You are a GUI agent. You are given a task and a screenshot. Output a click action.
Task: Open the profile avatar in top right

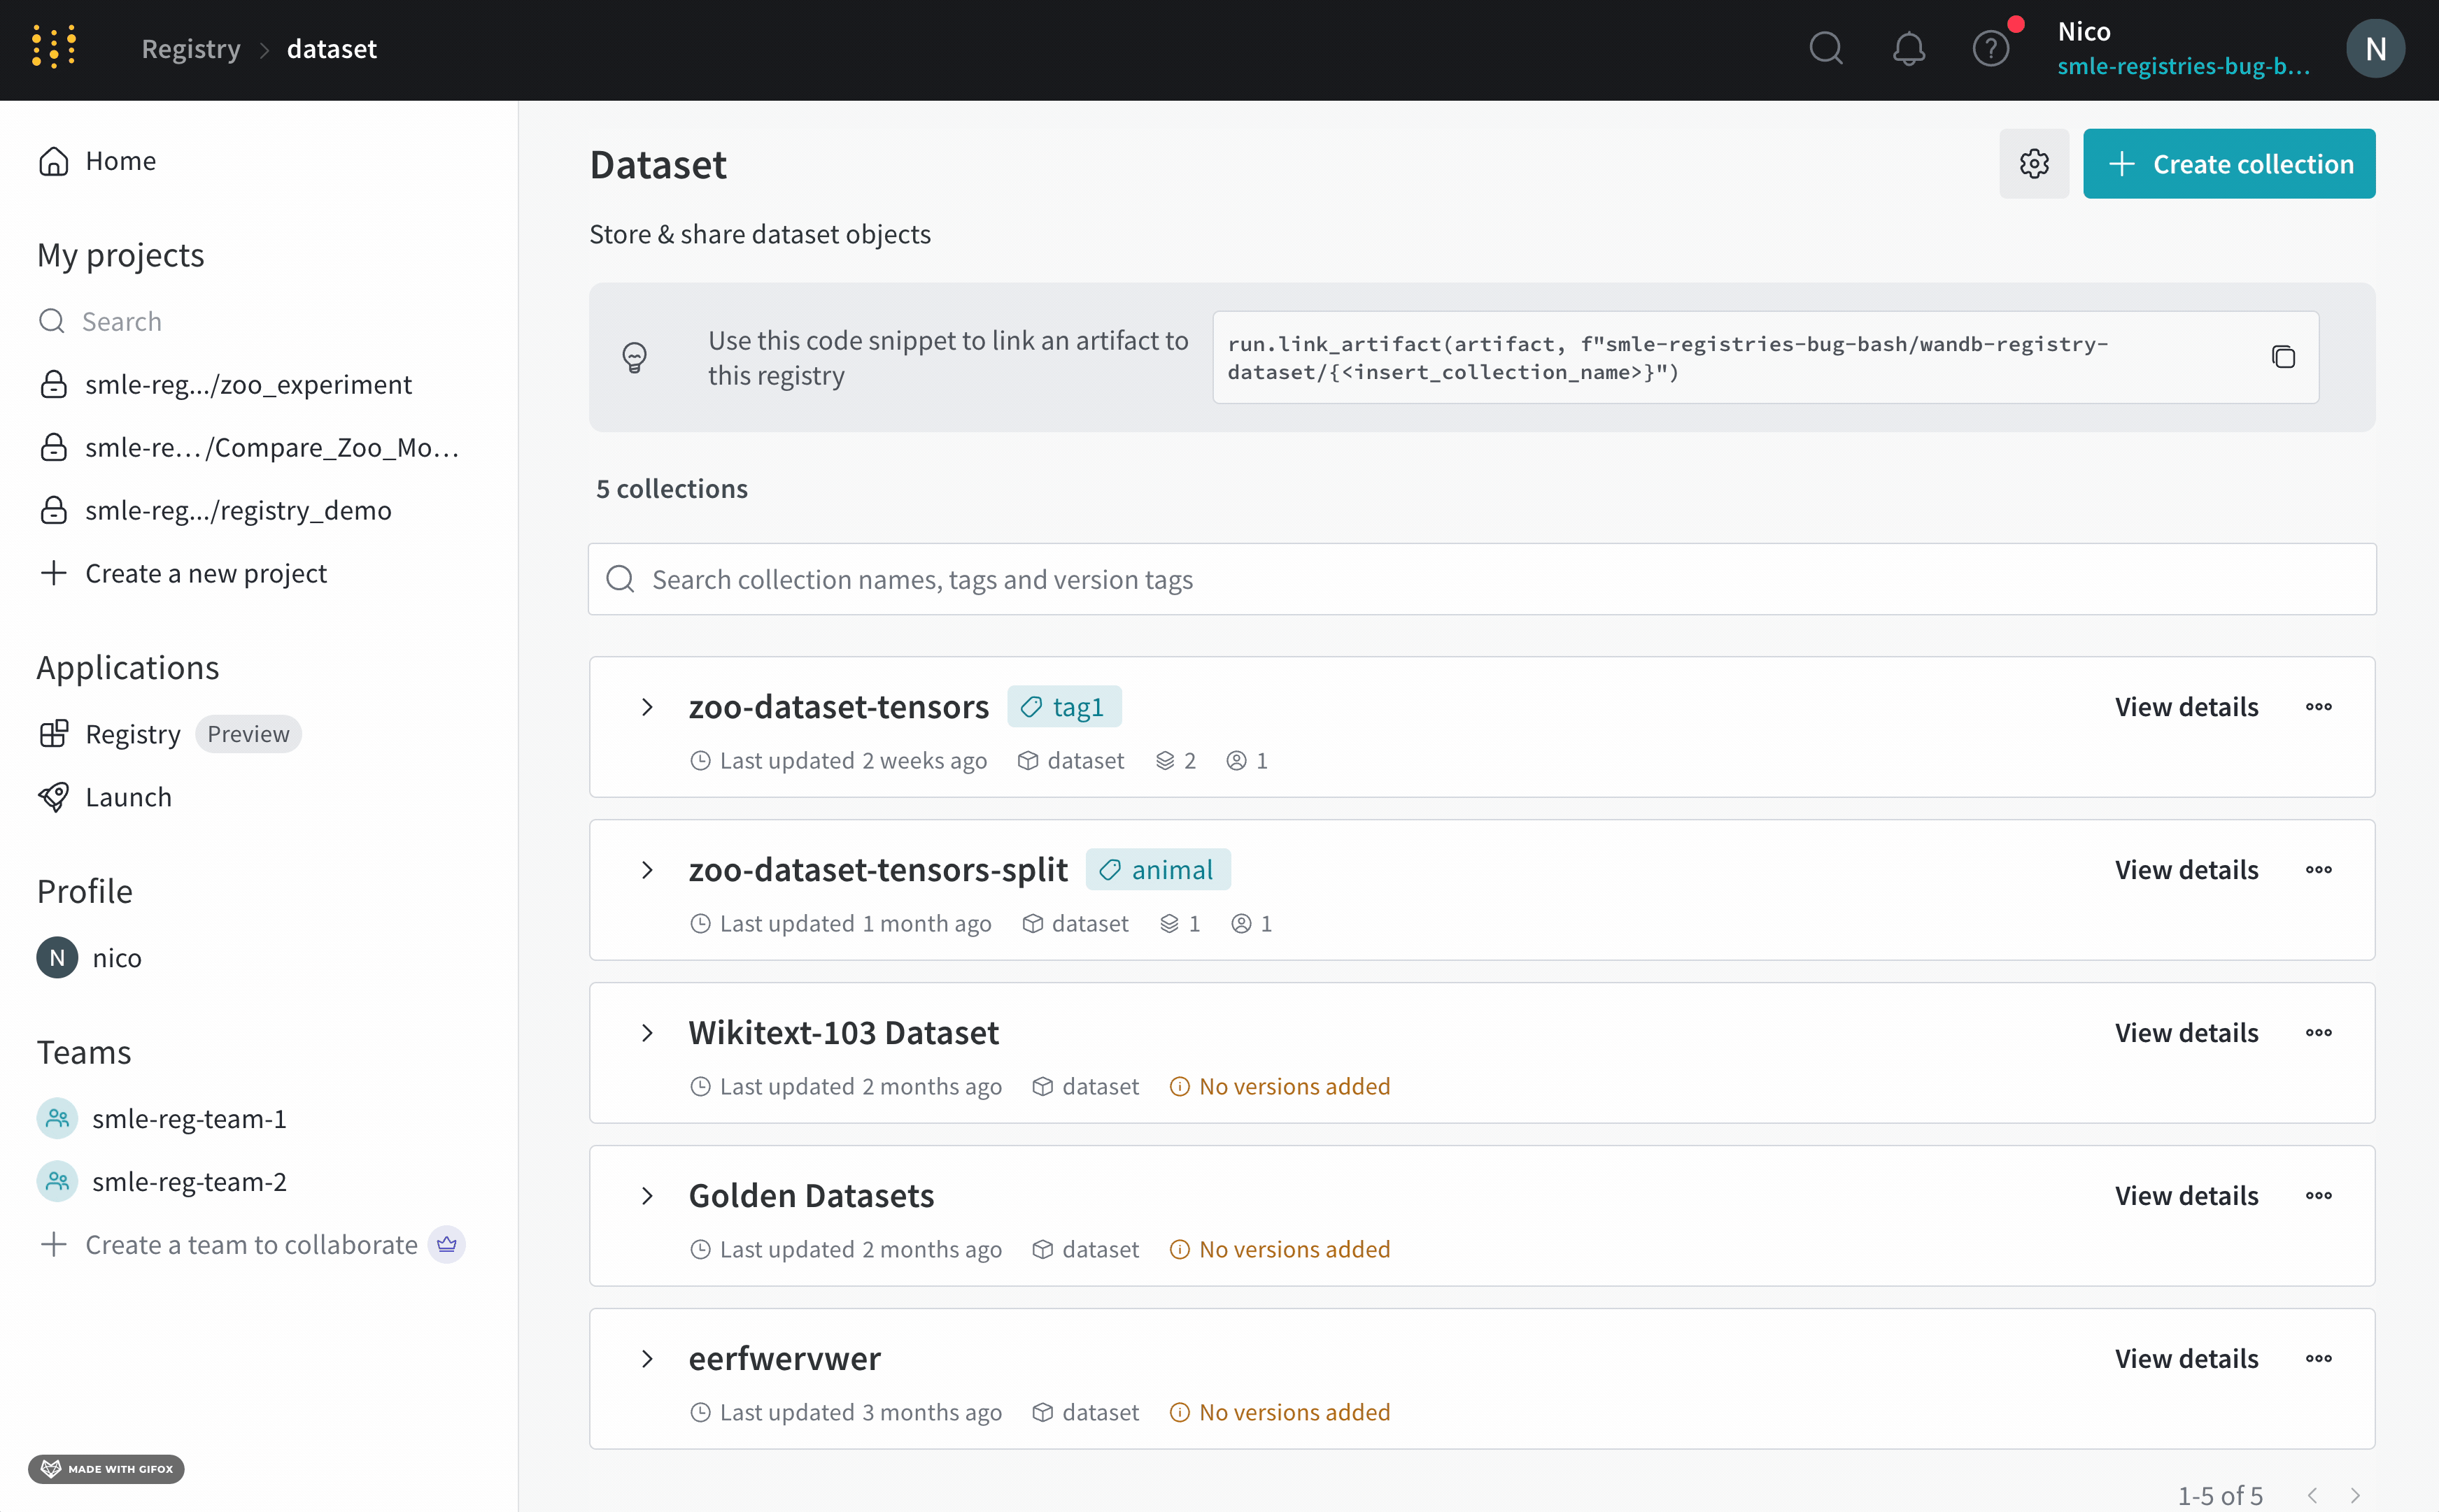tap(2374, 47)
